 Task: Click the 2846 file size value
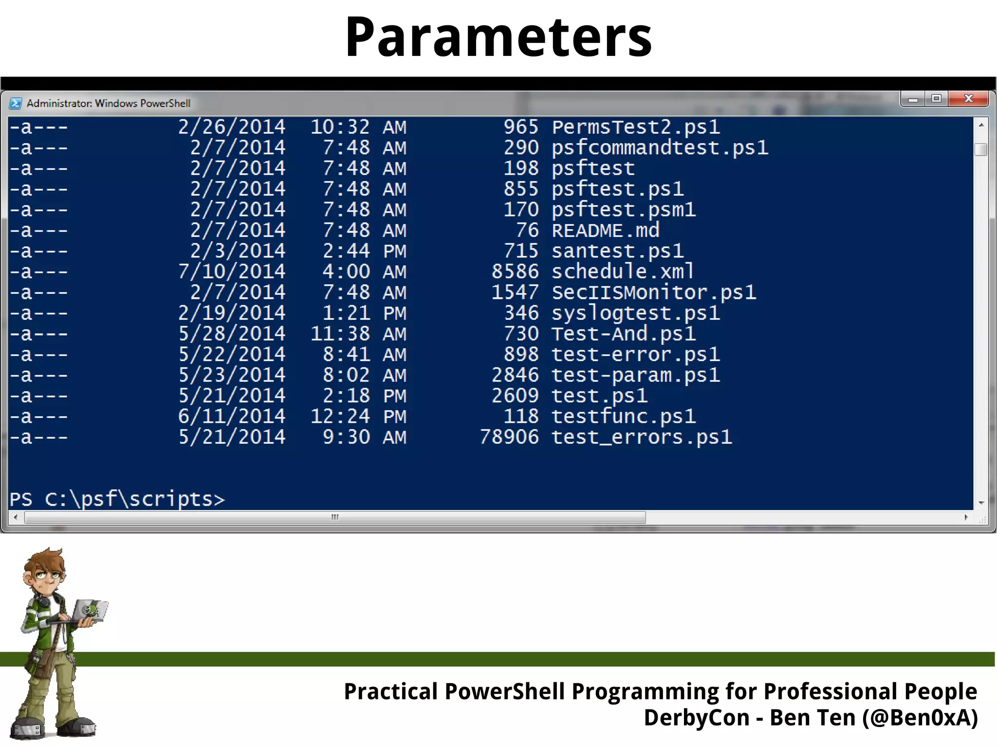(515, 375)
